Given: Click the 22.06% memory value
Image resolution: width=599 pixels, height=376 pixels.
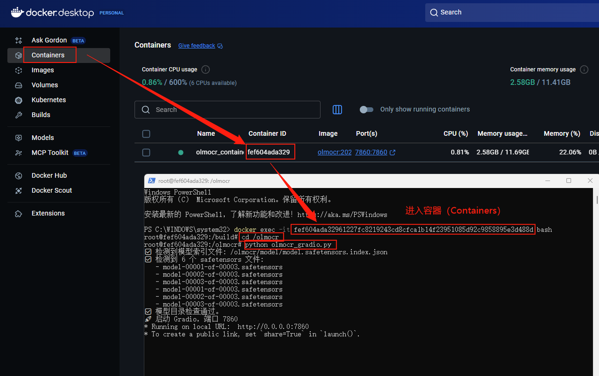Looking at the screenshot, I should (570, 152).
